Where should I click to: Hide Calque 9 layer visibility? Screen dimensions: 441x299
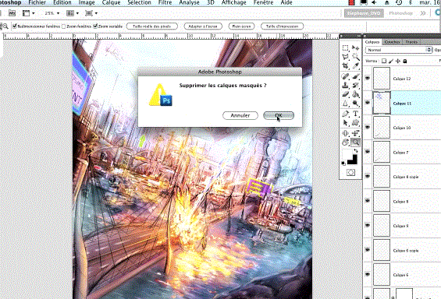[x=368, y=225]
